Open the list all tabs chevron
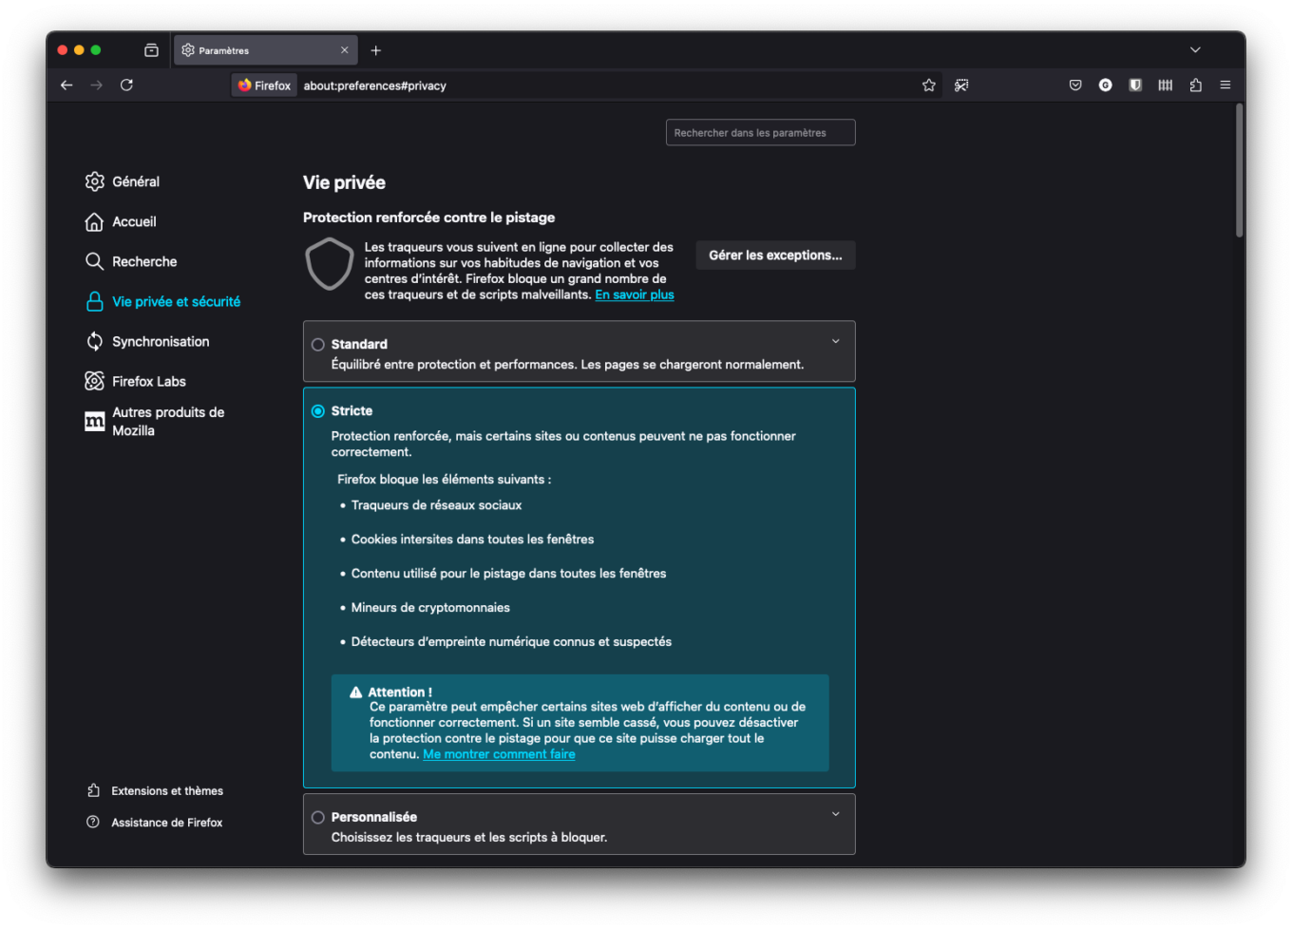 coord(1195,50)
